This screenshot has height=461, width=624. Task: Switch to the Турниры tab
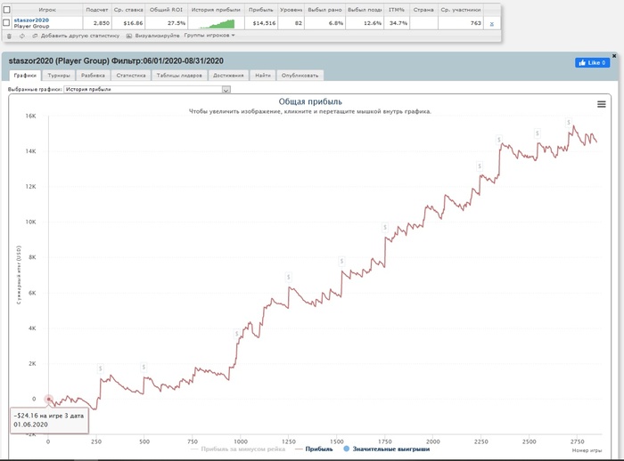pyautogui.click(x=59, y=75)
